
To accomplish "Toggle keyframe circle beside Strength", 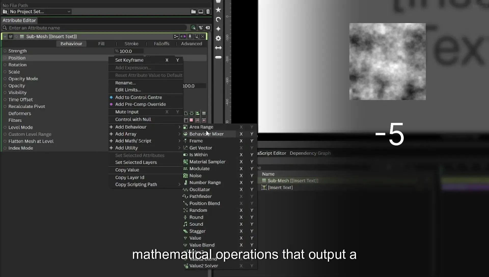I will [x=5, y=51].
